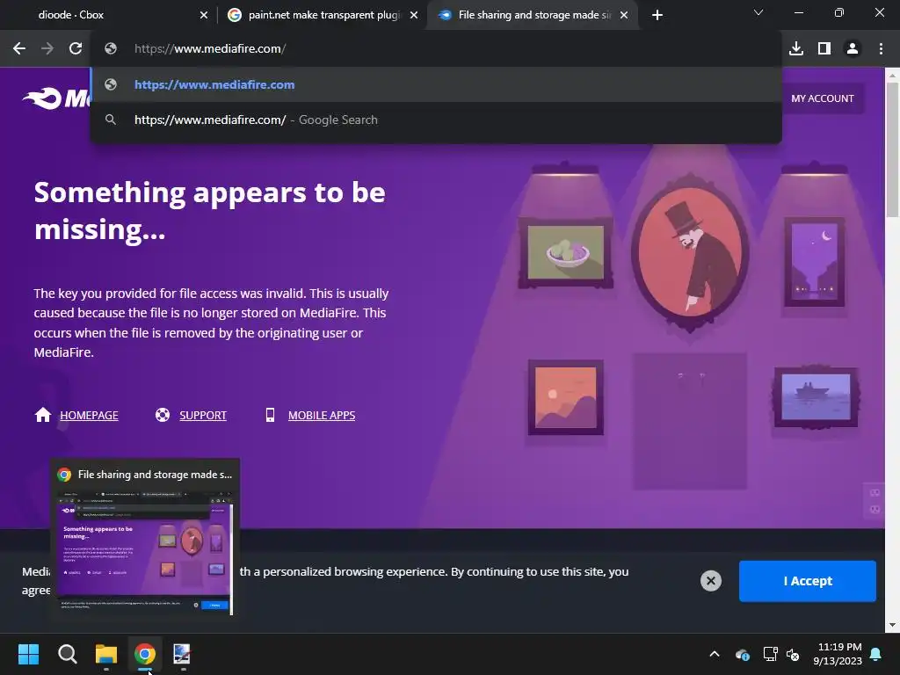Open Windows taskbar Search
Viewport: 900px width, 675px height.
(x=67, y=654)
